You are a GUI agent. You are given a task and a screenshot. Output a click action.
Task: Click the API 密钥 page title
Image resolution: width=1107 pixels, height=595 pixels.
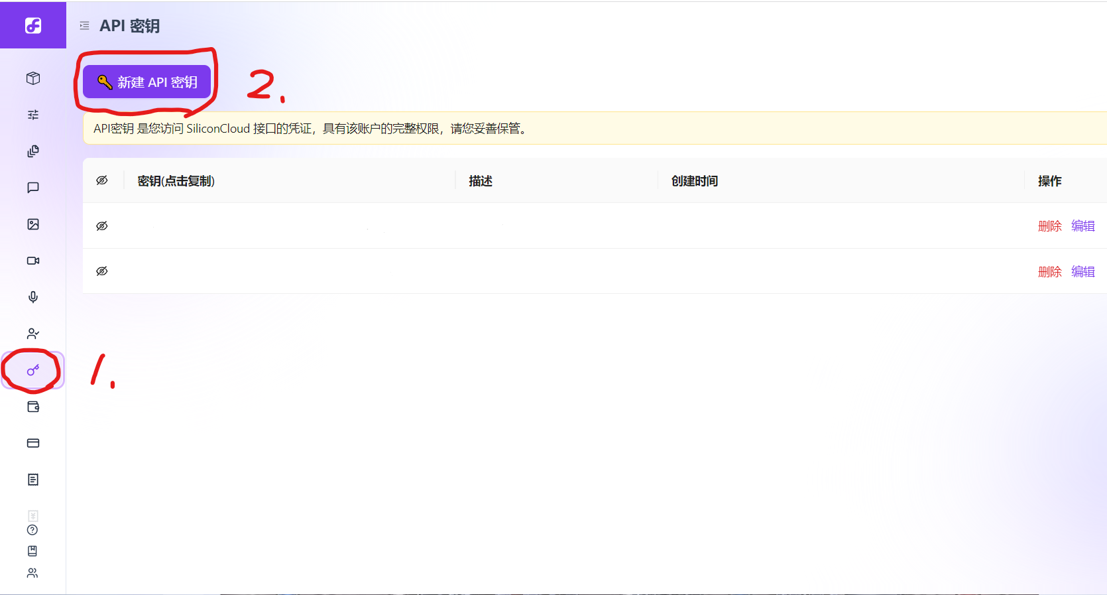click(x=130, y=26)
